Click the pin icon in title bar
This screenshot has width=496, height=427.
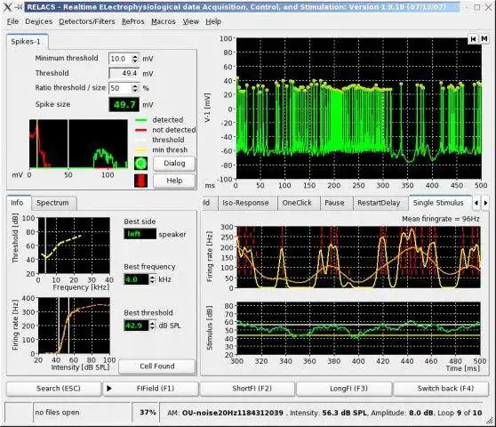[19, 7]
